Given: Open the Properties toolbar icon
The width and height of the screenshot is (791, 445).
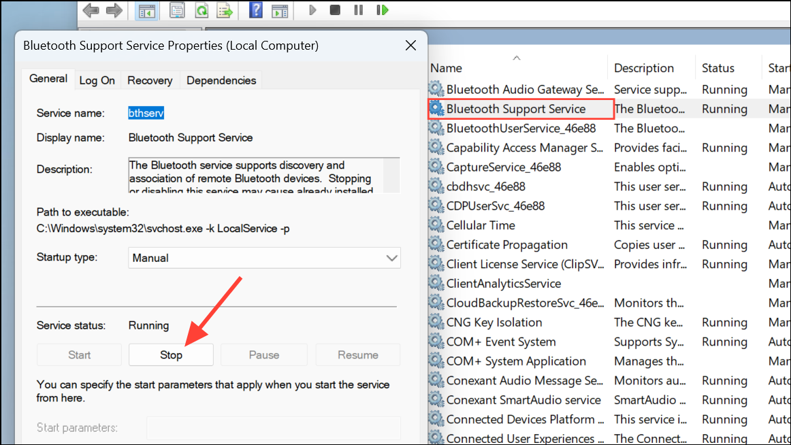Looking at the screenshot, I should tap(177, 10).
